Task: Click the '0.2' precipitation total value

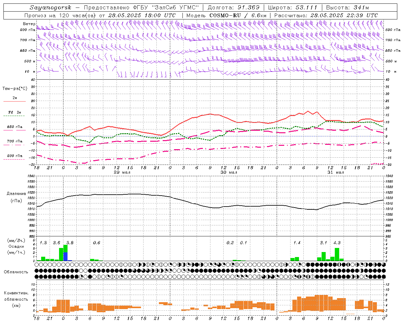Action: point(230,243)
